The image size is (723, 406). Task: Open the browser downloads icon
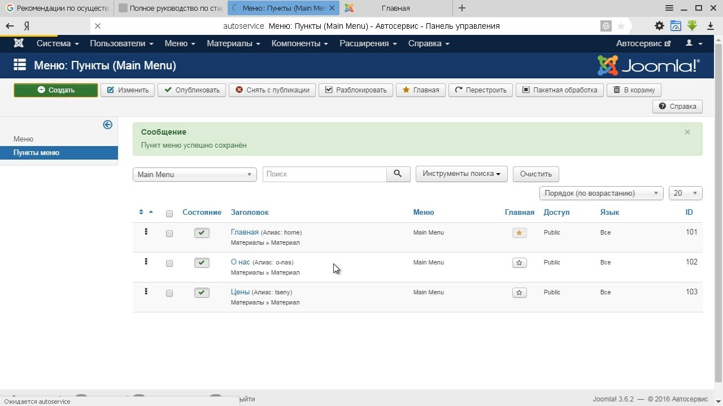711,26
